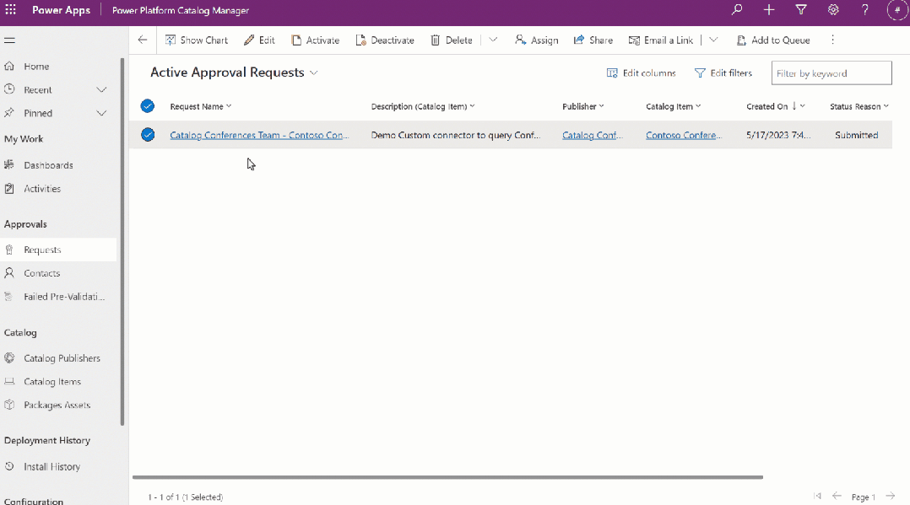
Task: Click the Power Platform Catalog Manager app name
Action: coord(181,10)
